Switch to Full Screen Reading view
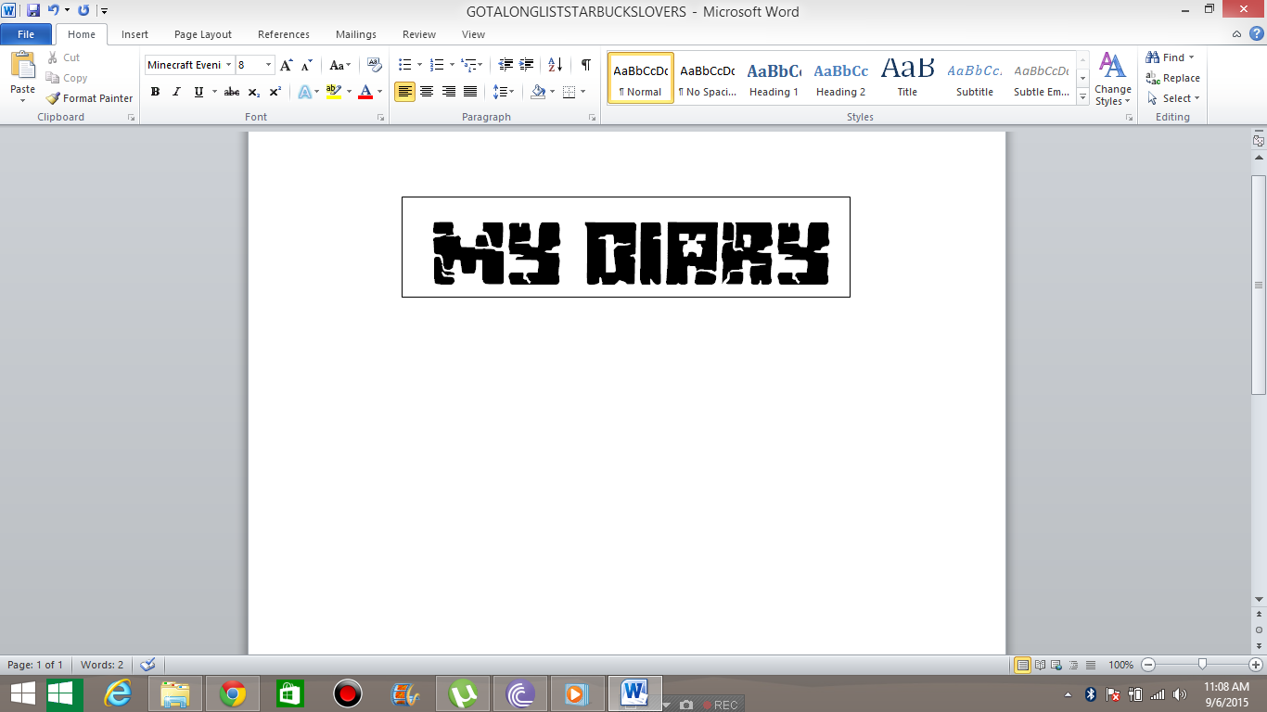 click(x=1041, y=665)
